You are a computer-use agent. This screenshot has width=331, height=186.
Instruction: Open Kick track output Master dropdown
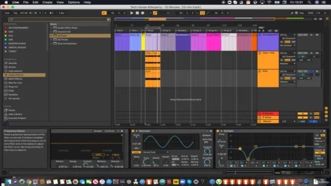[x=287, y=82]
